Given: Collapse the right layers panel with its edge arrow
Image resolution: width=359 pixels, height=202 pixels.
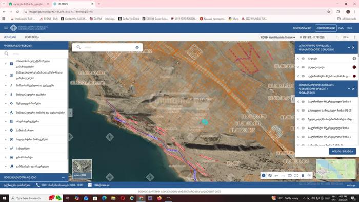Looking at the screenshot, I should coord(293,99).
